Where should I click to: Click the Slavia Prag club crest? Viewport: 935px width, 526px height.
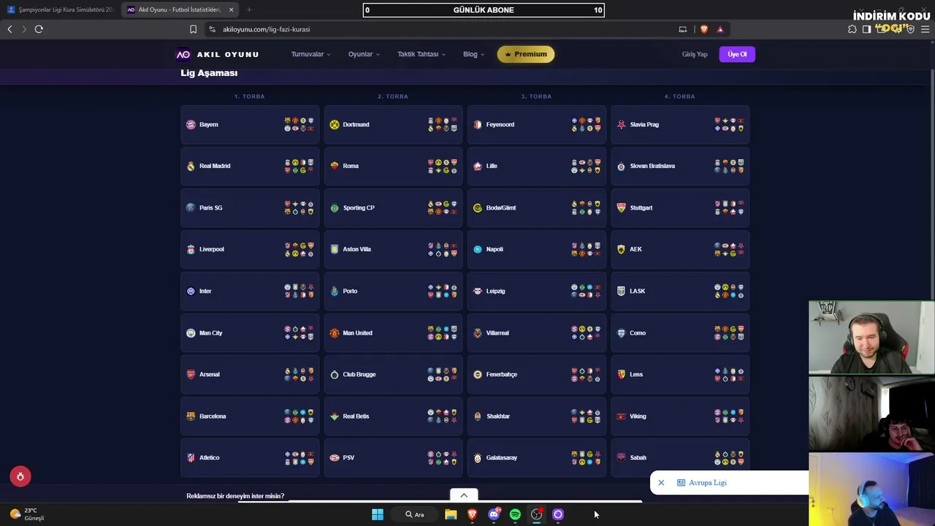(x=622, y=125)
